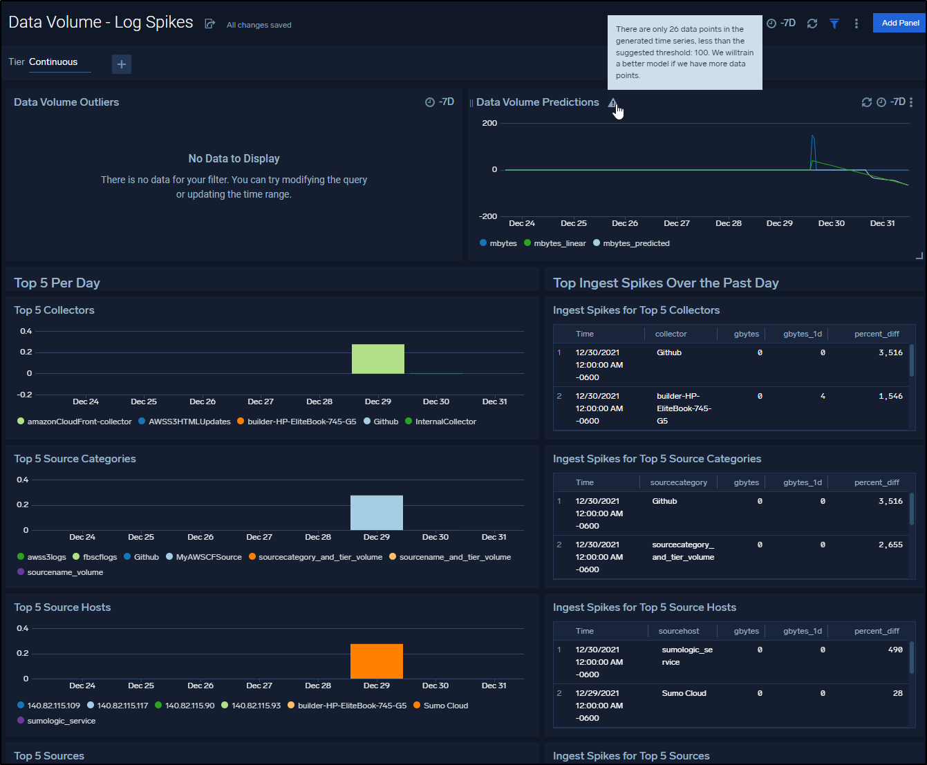Image resolution: width=927 pixels, height=765 pixels.
Task: Toggle sourcecategory_and_tier_volume legend entry
Action: point(315,557)
